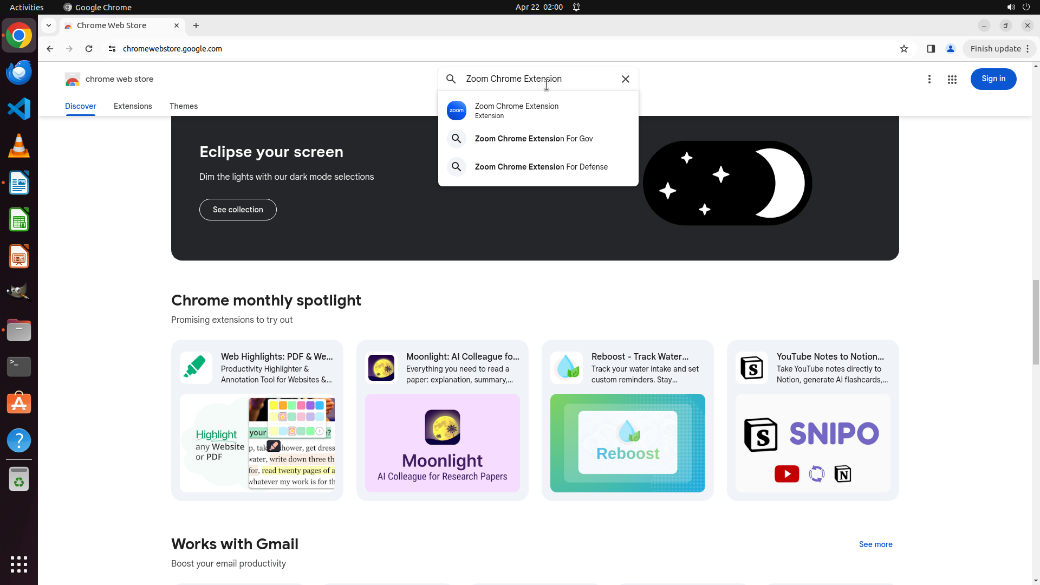Click the Google apps grid icon

pos(952,80)
